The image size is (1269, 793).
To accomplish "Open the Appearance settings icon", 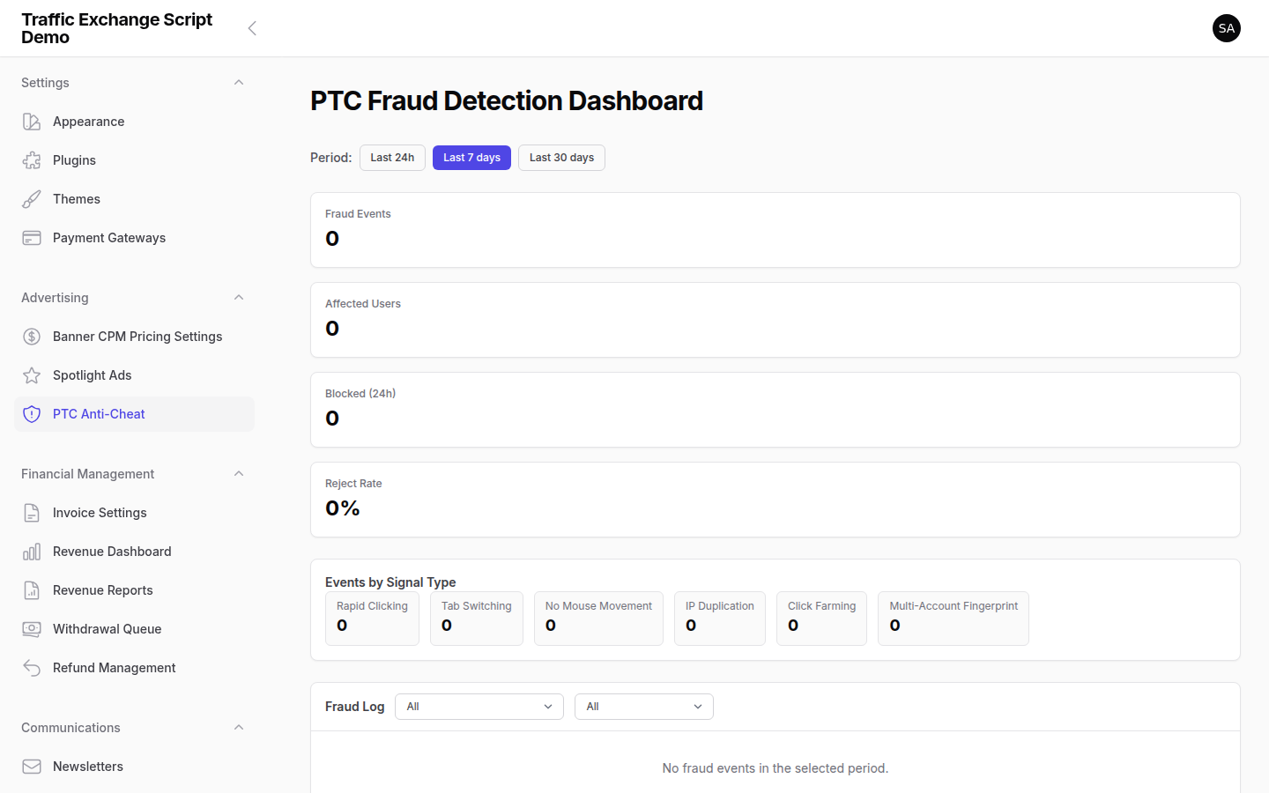I will (x=32, y=121).
